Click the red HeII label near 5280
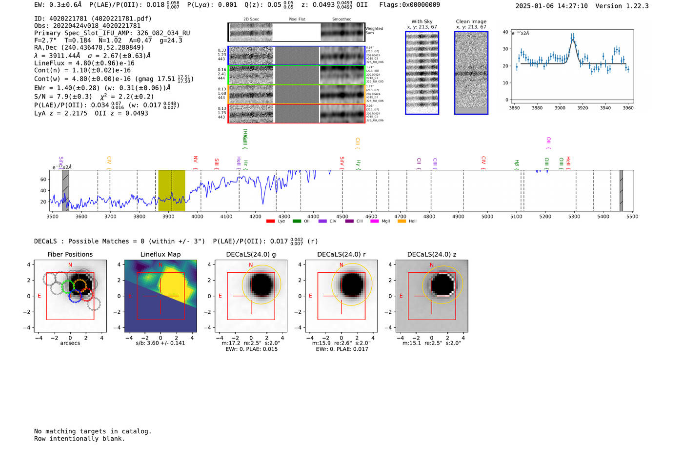 pos(568,163)
